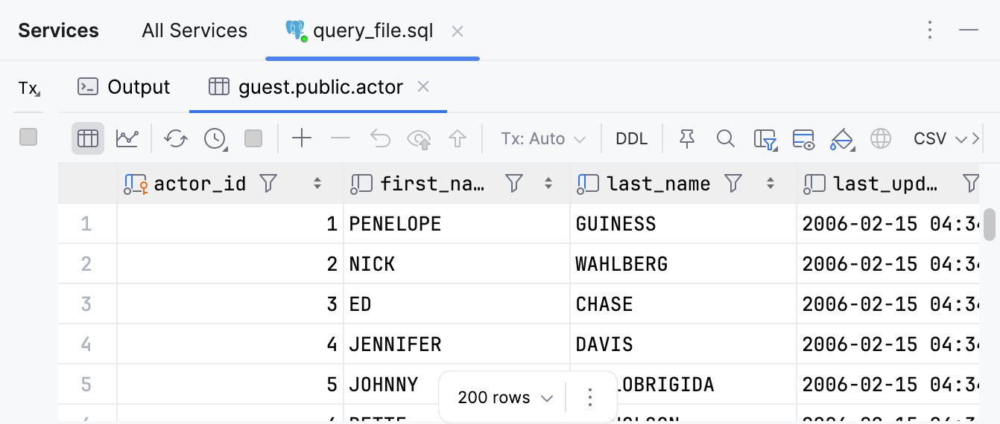
Task: Open the find magnifier icon
Action: [x=725, y=138]
